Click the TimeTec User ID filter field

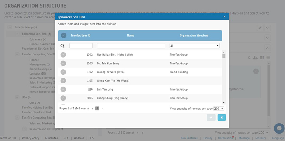coord(81,46)
